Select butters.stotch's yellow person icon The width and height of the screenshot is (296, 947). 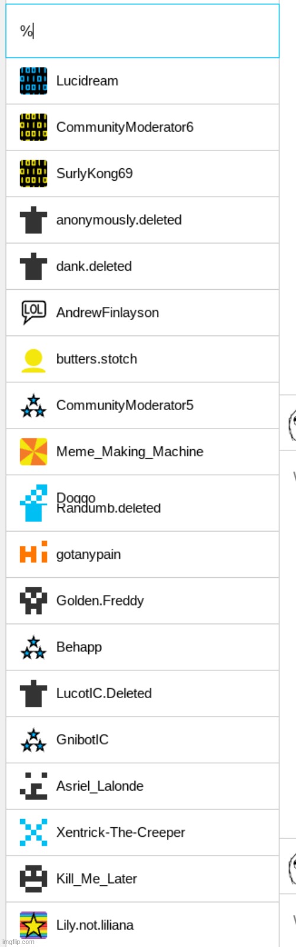click(33, 359)
